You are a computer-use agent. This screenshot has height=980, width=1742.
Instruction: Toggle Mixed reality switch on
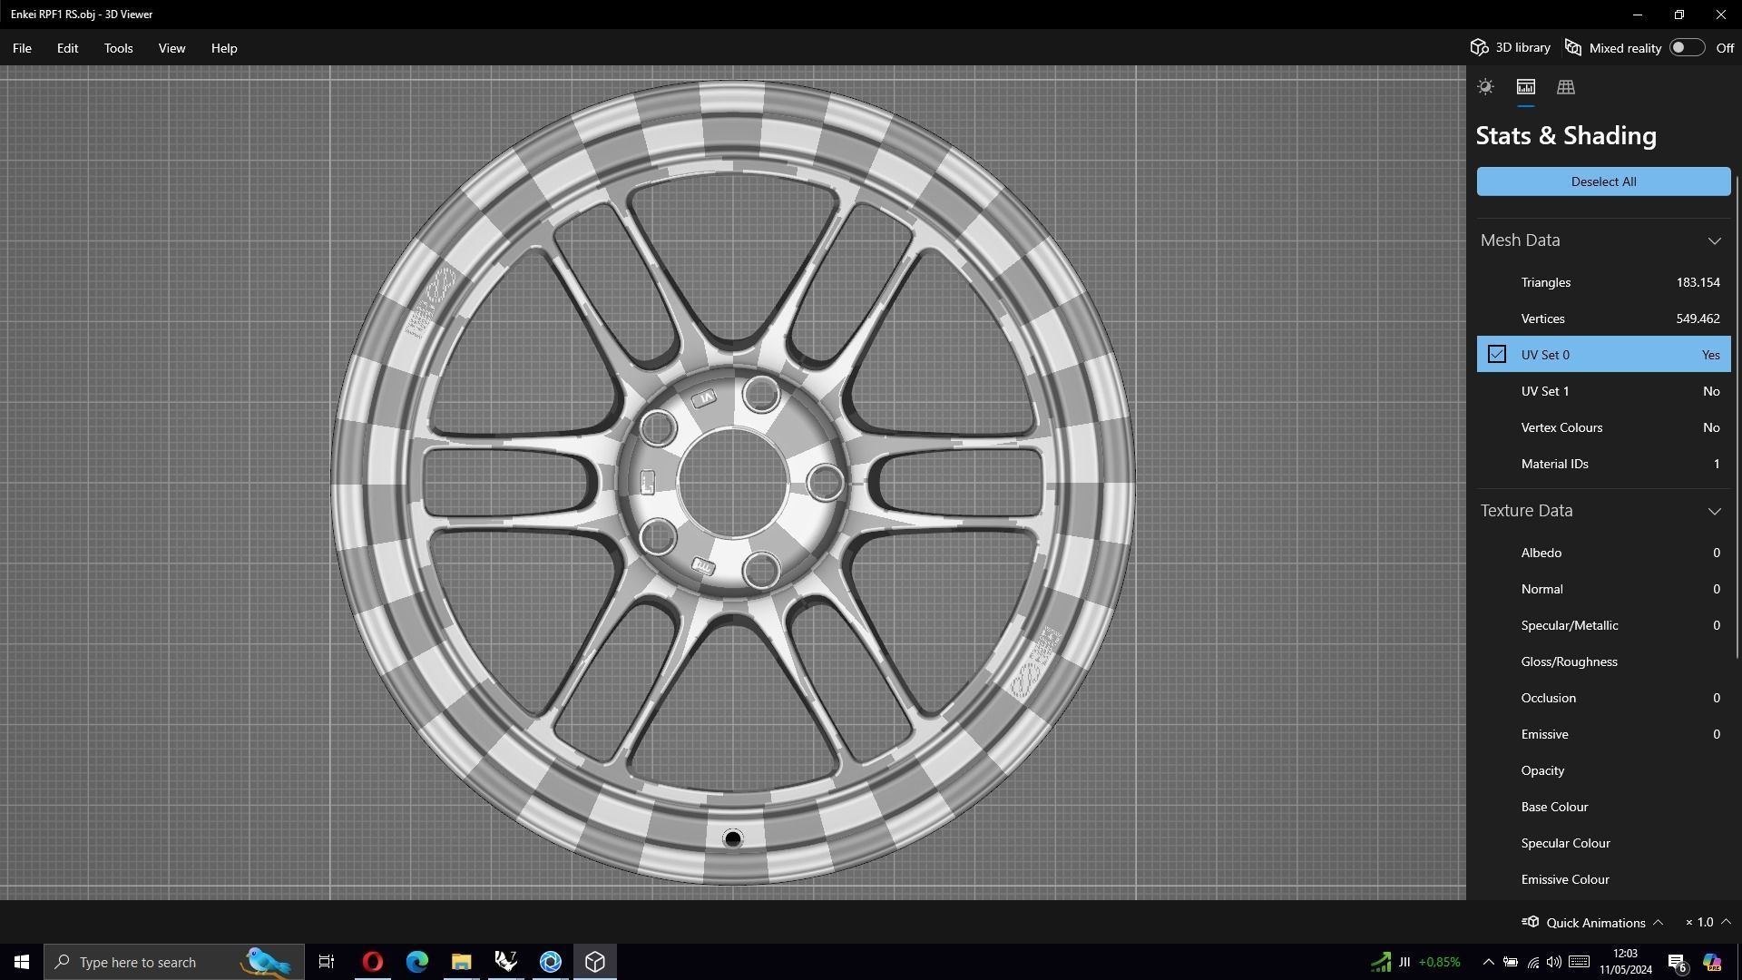1687,48
